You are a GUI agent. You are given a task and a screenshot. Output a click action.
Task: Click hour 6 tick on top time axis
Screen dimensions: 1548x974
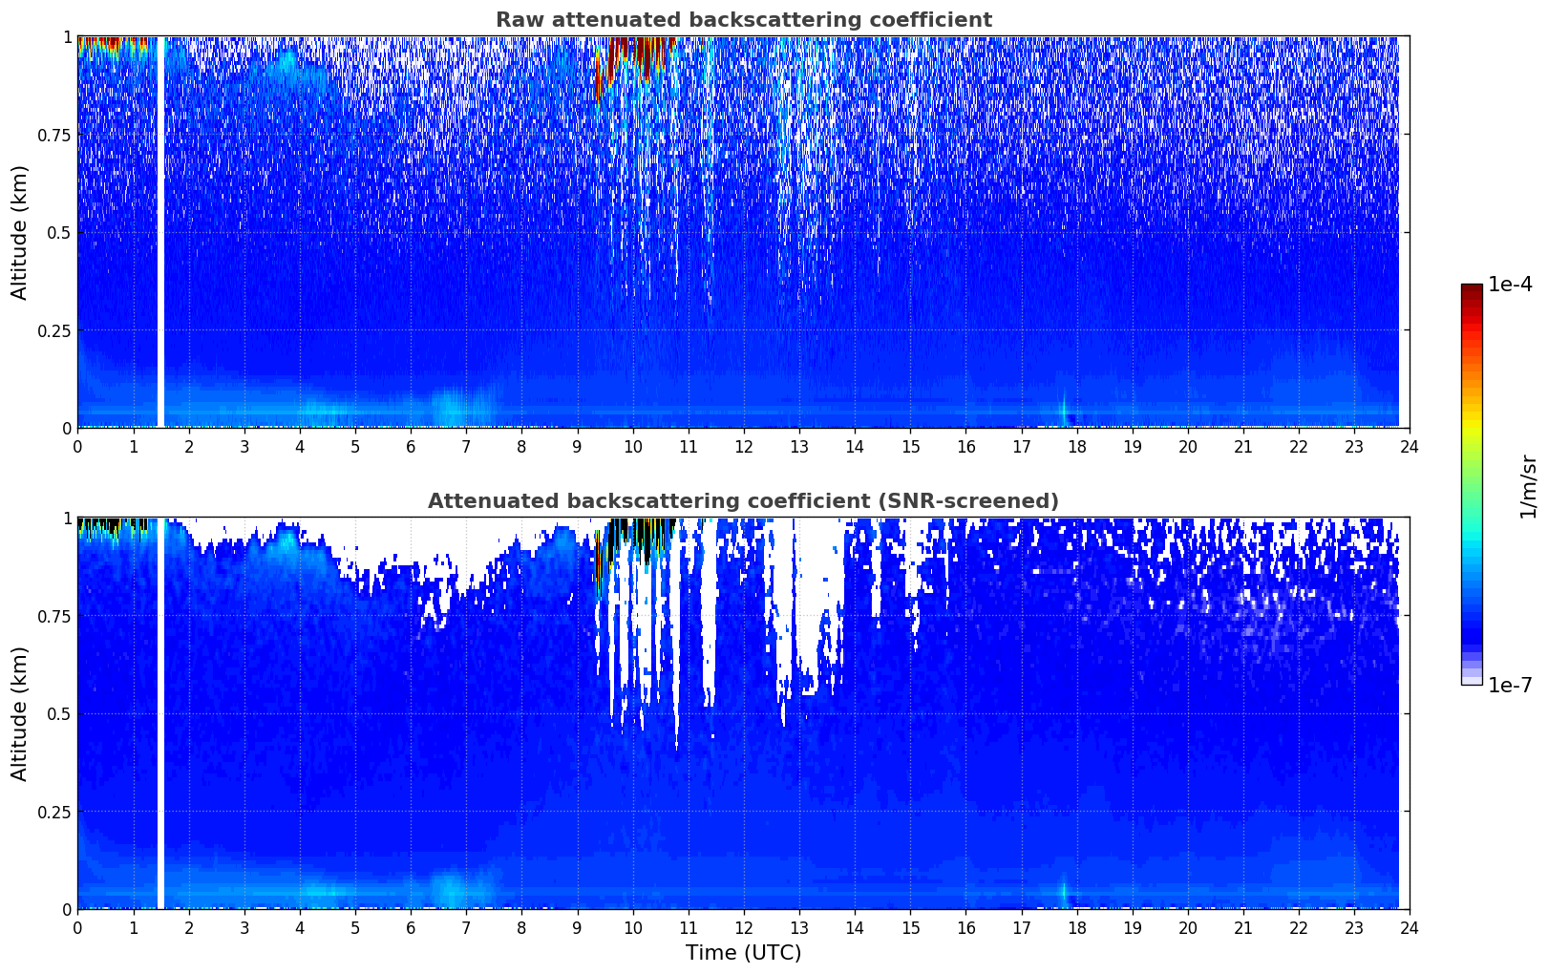pos(411,446)
